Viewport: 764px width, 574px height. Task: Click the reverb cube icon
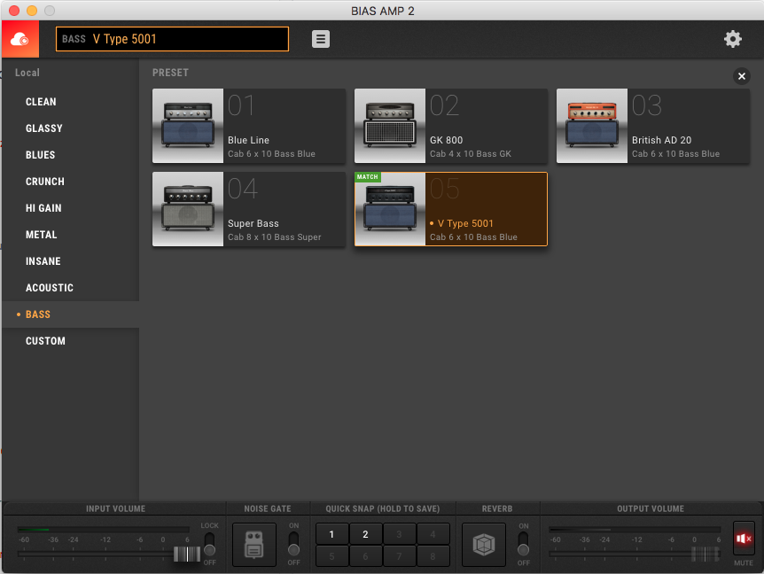pos(484,544)
